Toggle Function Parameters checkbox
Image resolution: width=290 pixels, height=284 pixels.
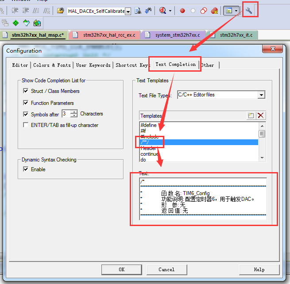(x=26, y=103)
